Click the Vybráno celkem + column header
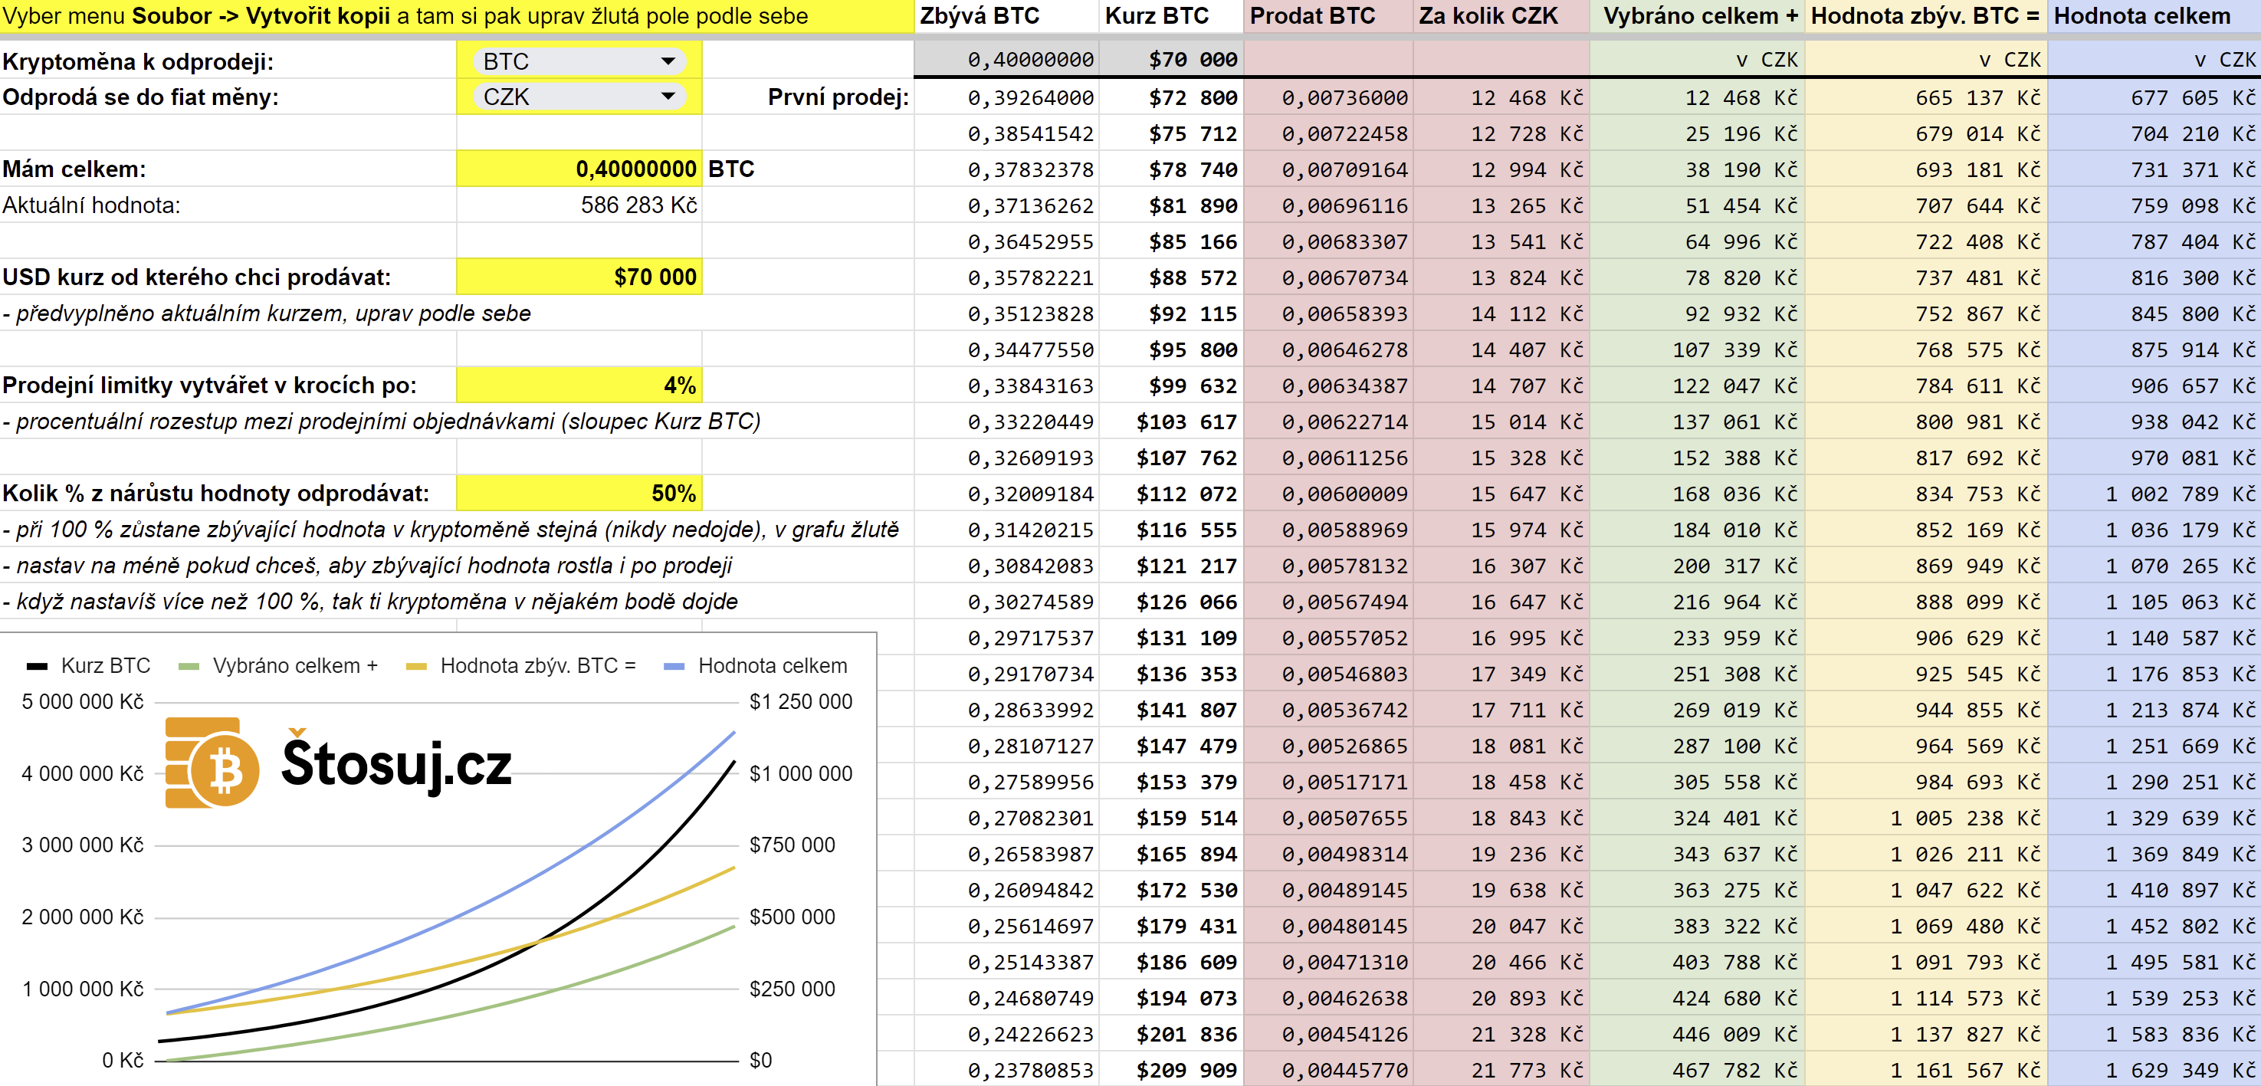The image size is (2261, 1086). click(x=1700, y=16)
